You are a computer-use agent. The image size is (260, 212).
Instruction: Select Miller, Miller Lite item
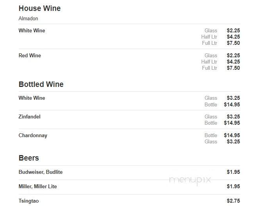pos(37,186)
